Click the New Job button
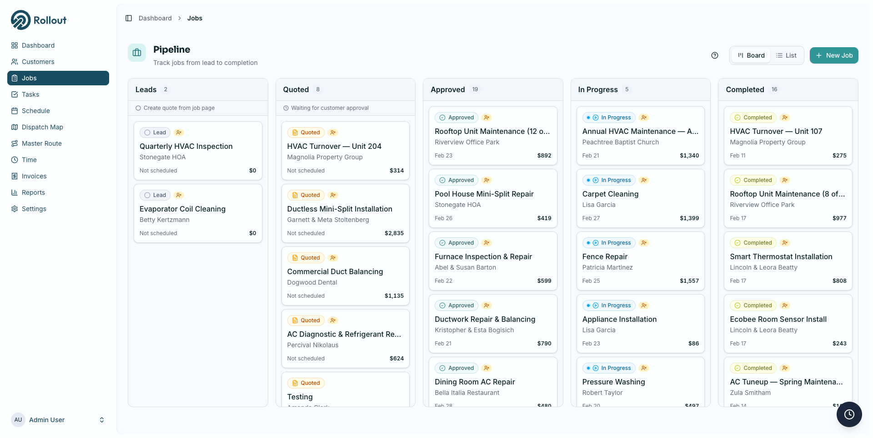 (x=834, y=55)
